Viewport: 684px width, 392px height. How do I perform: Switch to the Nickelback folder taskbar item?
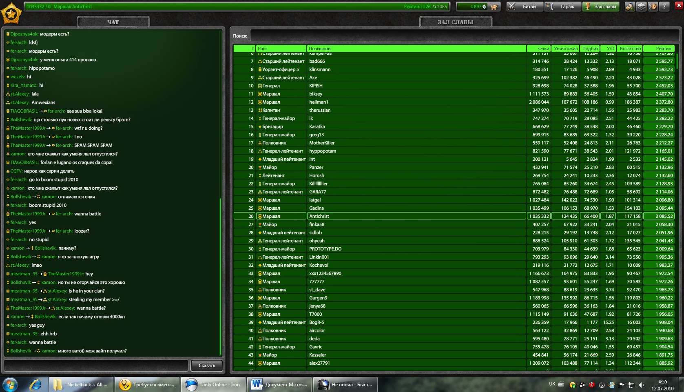(x=81, y=384)
